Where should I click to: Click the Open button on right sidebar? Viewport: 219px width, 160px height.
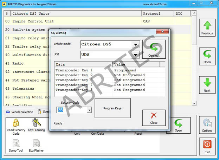(x=207, y=56)
